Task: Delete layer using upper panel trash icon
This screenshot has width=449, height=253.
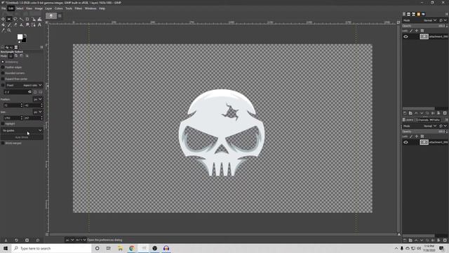Action: coord(445,113)
